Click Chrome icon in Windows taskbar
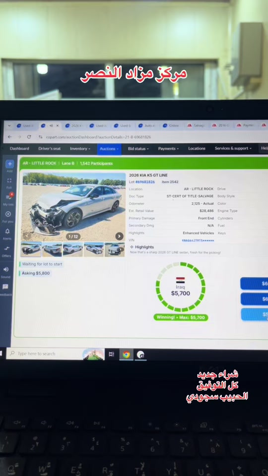268x476 pixels. point(126,354)
